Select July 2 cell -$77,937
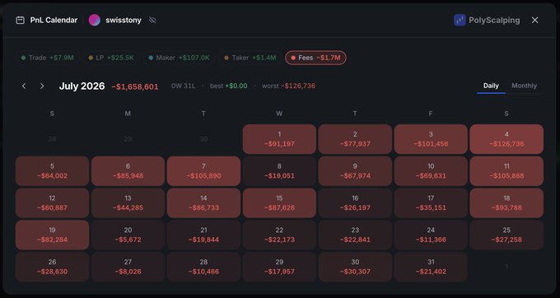The width and height of the screenshot is (560, 298). 355,139
